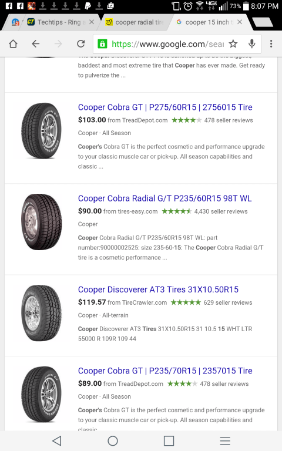Go back with the back arrow
Image resolution: width=282 pixels, height=451 pixels.
36,43
